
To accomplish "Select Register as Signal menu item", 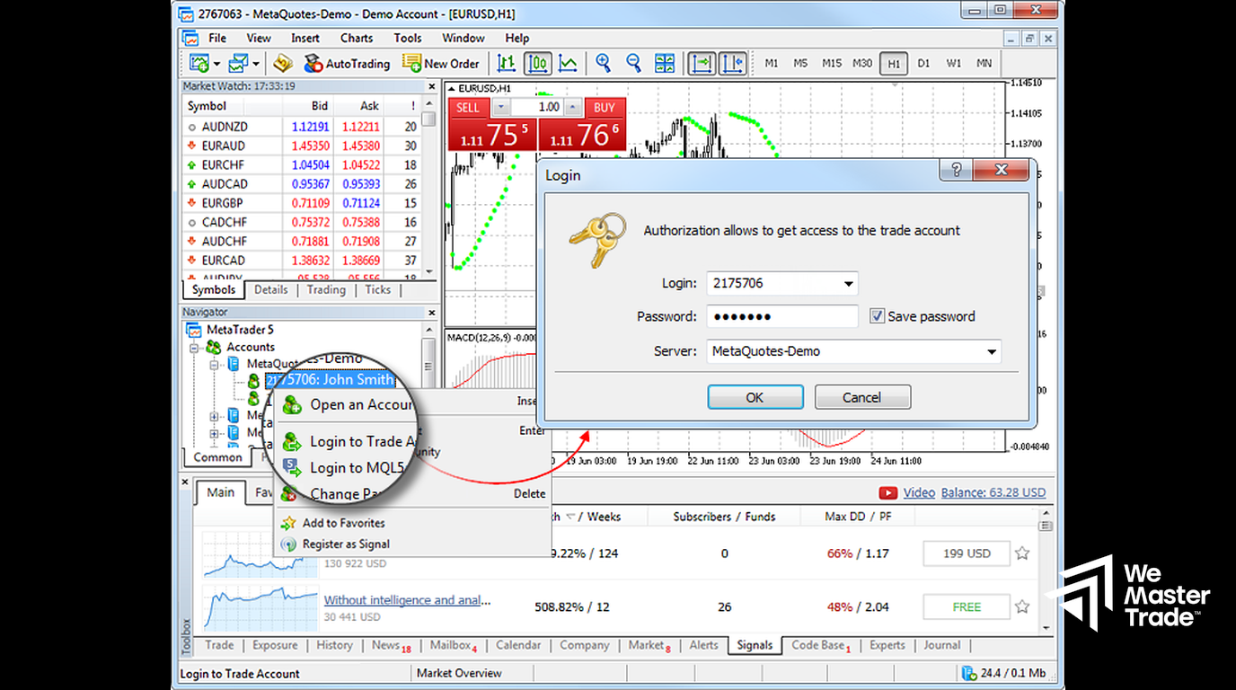I will pos(346,544).
